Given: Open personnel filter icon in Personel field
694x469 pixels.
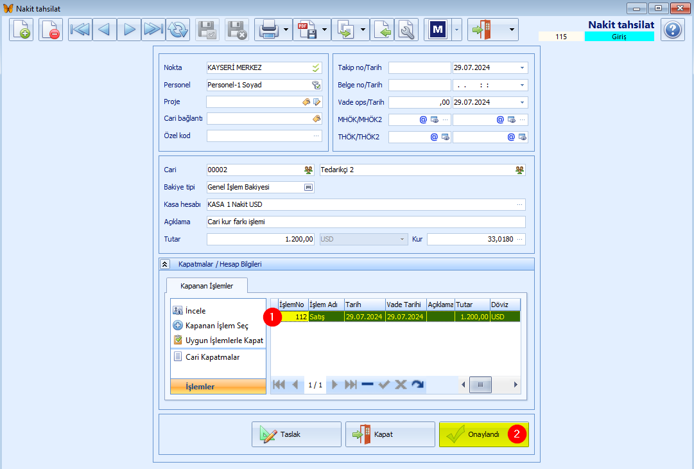Looking at the screenshot, I should coord(316,85).
